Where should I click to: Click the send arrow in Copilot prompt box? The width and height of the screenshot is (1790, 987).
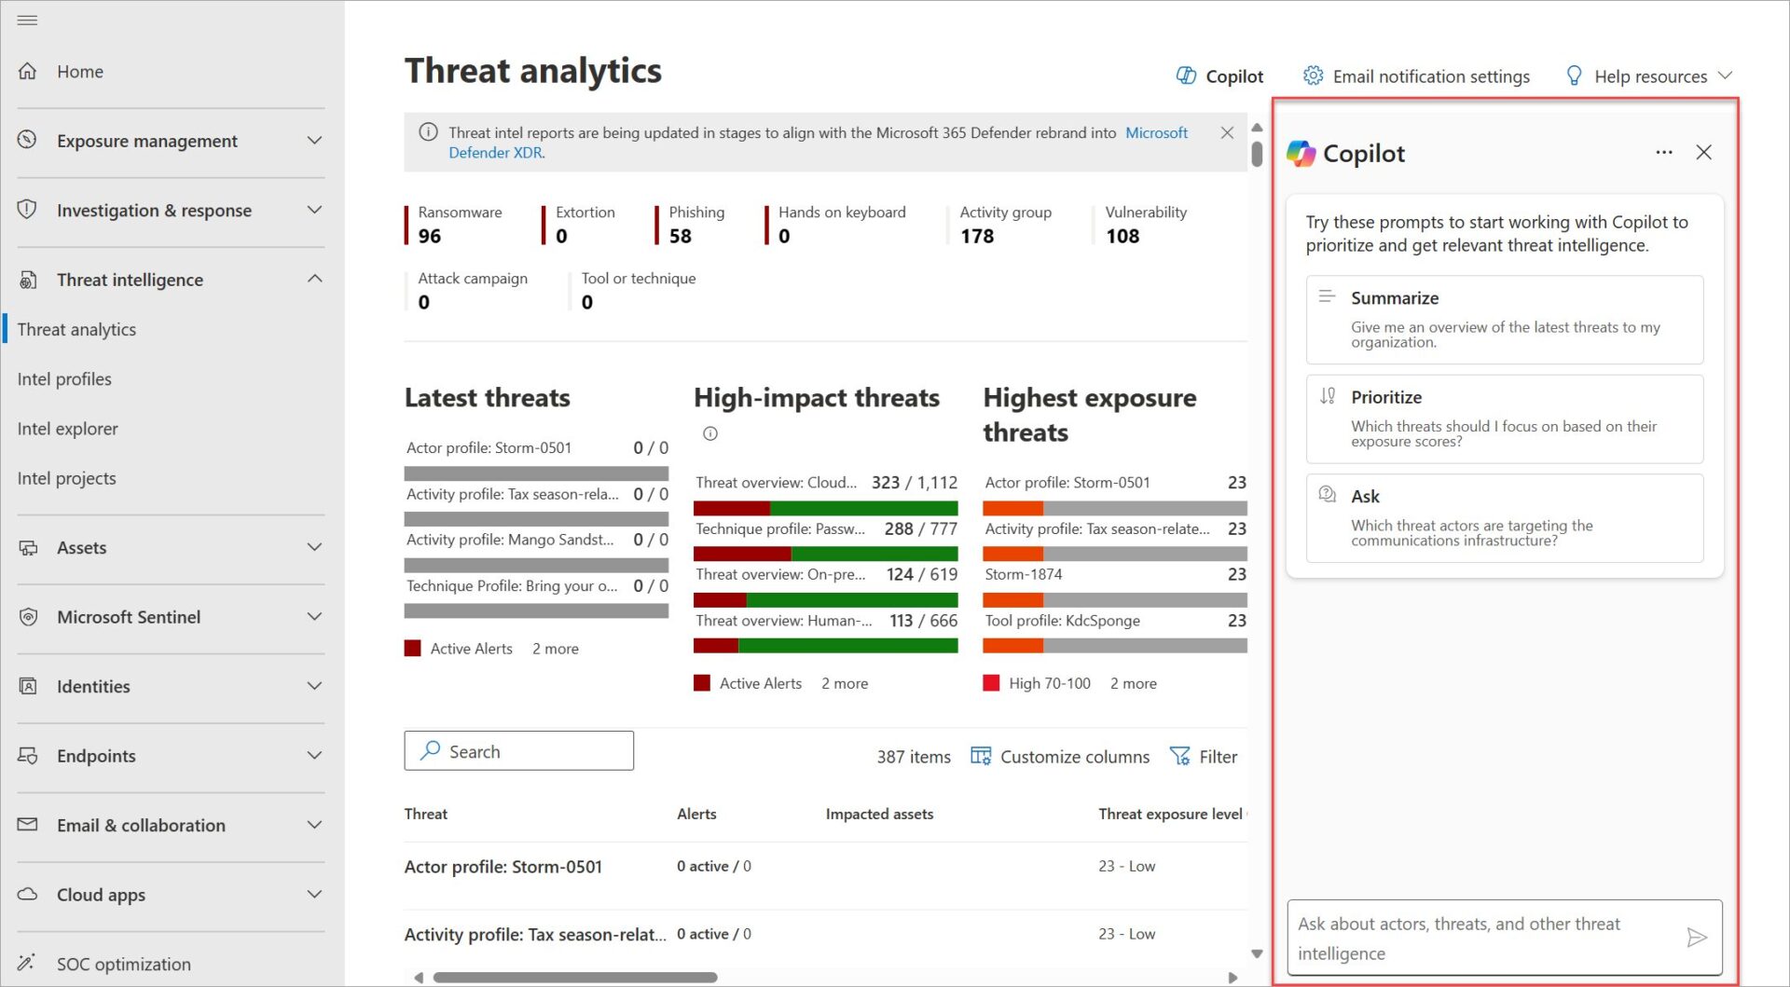click(1699, 937)
